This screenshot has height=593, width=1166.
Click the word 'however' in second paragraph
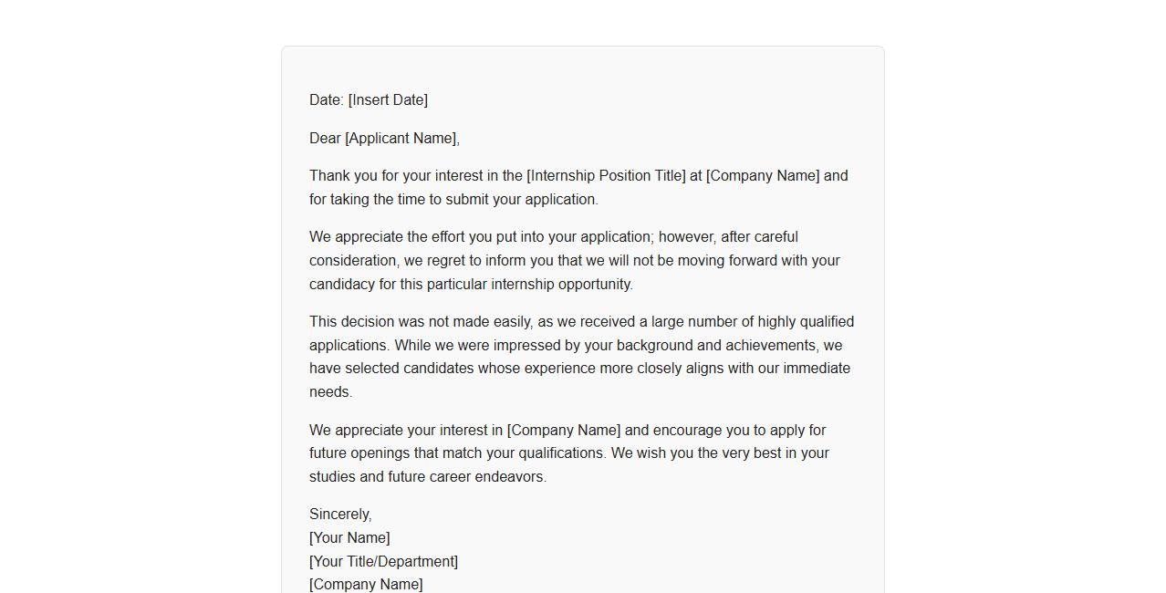point(687,237)
